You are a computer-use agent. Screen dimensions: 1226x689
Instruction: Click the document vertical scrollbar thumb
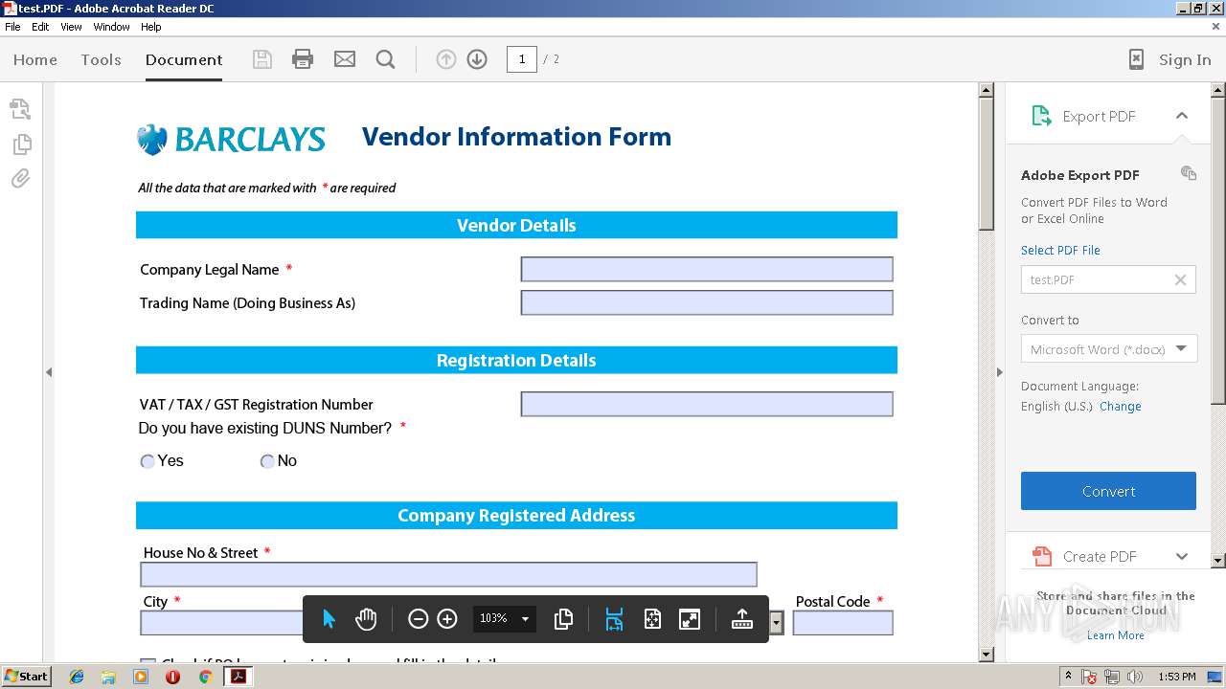pos(986,163)
